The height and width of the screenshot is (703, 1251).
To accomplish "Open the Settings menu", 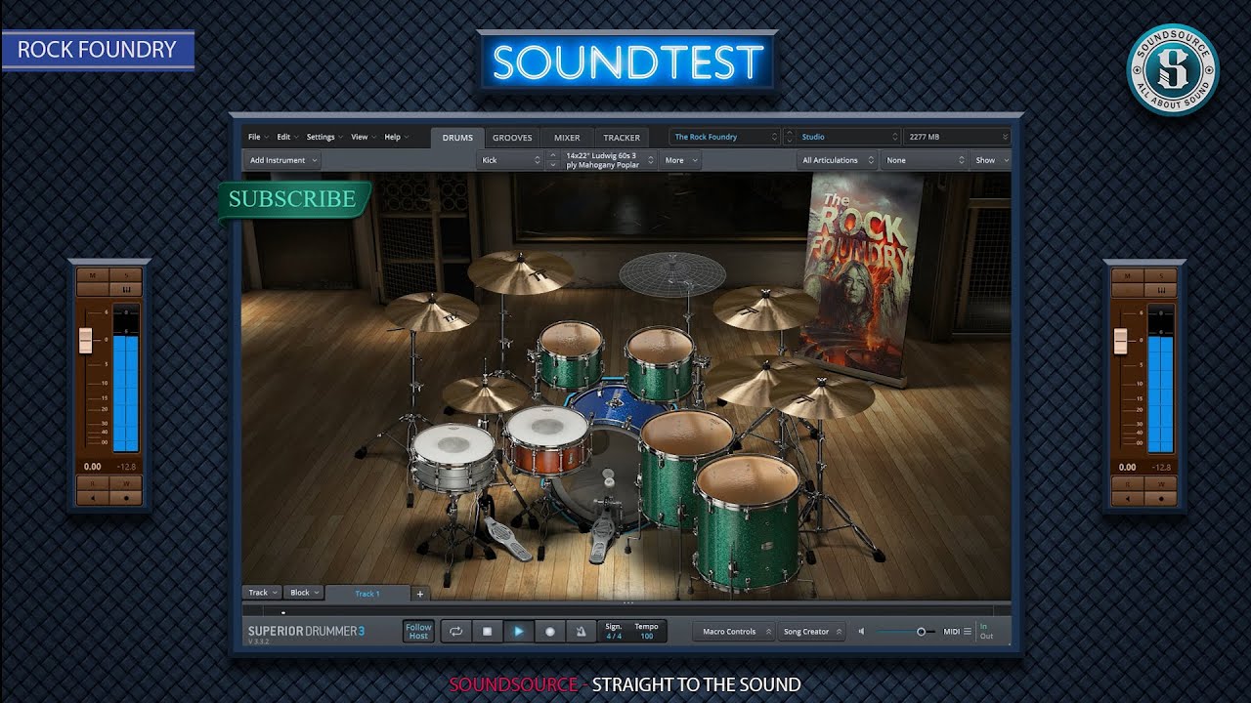I will [324, 137].
